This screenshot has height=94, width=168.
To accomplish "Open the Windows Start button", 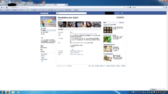I will pyautogui.click(x=2, y=92).
